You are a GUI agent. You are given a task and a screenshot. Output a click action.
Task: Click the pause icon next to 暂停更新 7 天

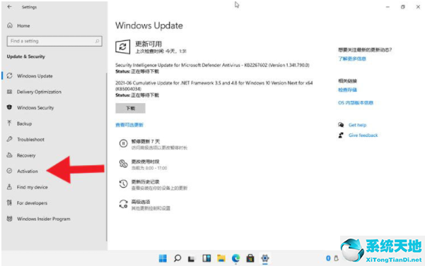click(123, 143)
